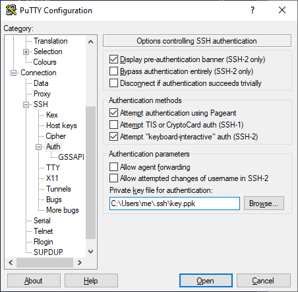This screenshot has width=298, height=292.
Task: Click the Cancel button
Action: tap(263, 281)
